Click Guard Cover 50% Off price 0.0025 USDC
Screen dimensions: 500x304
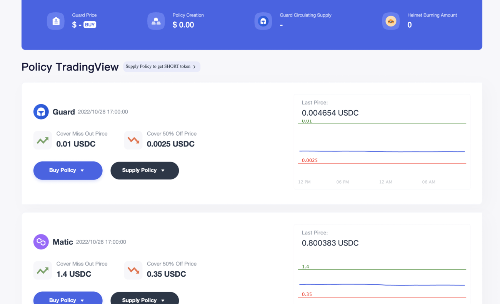coord(171,144)
